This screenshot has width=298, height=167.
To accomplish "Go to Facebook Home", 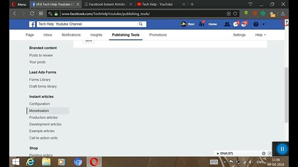I will click(x=212, y=24).
